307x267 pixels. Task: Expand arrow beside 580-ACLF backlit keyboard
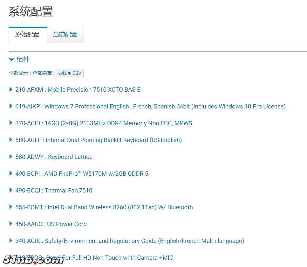coord(11,140)
